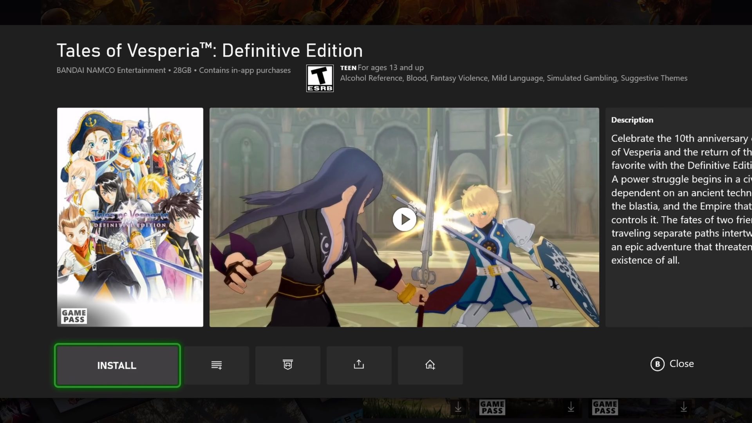Image resolution: width=752 pixels, height=423 pixels.
Task: Click the share icon button
Action: click(x=359, y=365)
